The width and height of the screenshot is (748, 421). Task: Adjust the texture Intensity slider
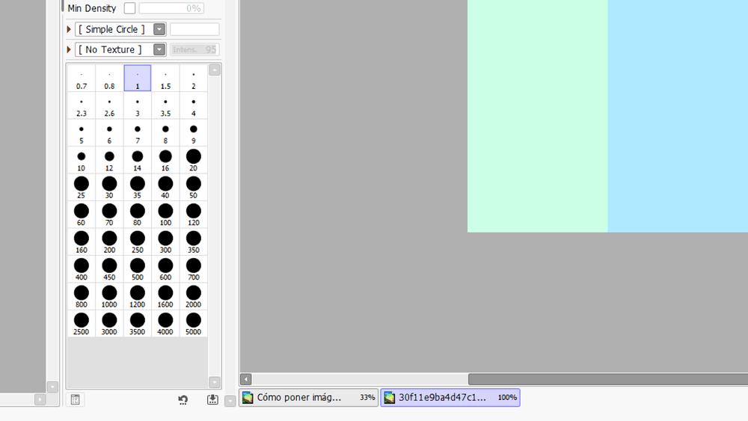point(194,49)
